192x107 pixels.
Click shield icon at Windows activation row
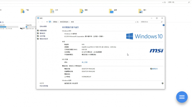pyautogui.click(x=162, y=83)
